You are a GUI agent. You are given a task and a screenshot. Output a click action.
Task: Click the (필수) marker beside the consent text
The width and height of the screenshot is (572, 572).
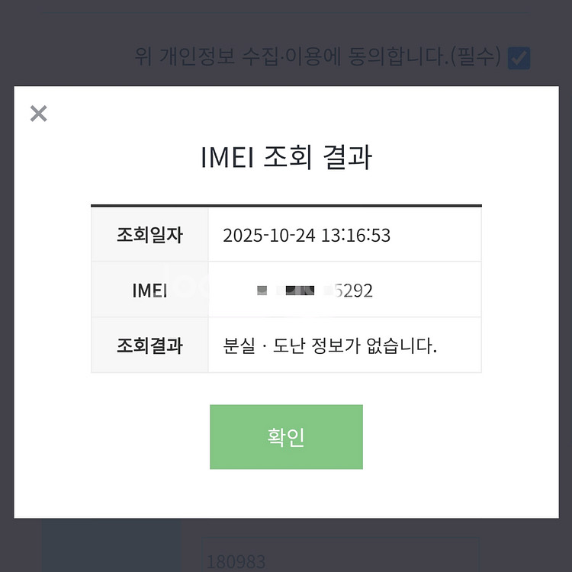(x=475, y=57)
